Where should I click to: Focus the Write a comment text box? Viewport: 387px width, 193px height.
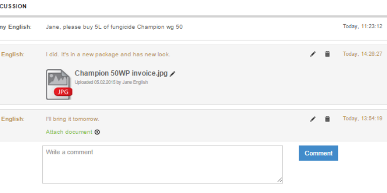point(163,164)
